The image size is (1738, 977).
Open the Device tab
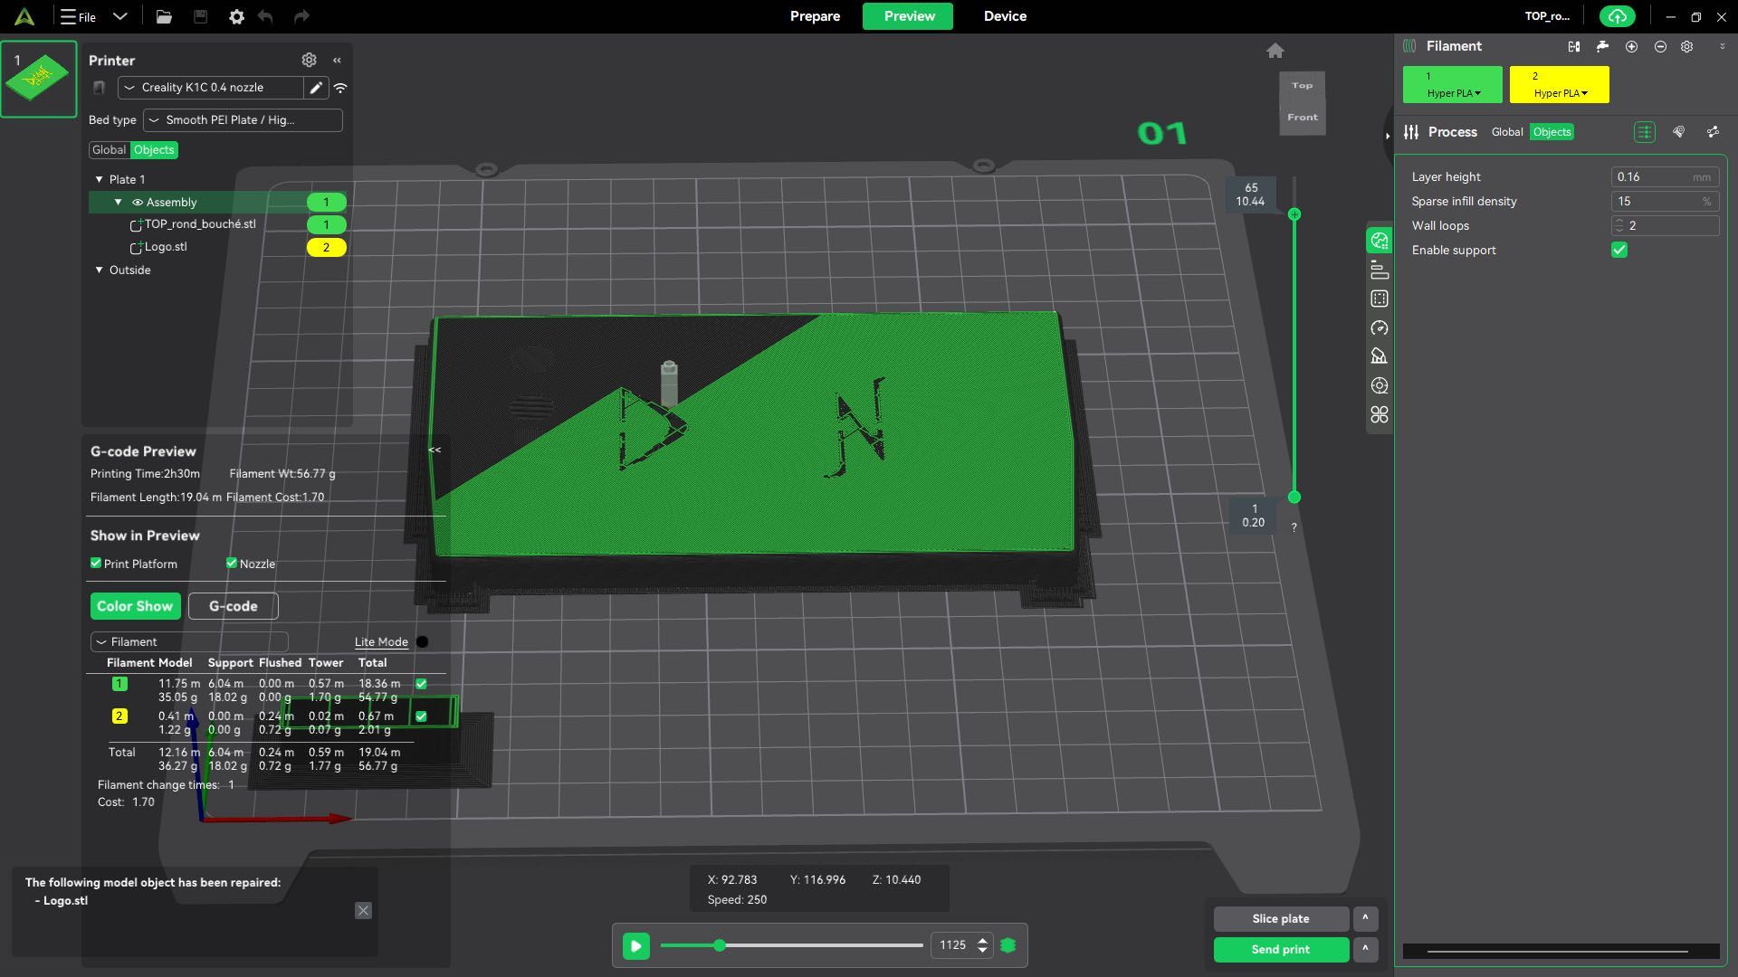[1005, 16]
